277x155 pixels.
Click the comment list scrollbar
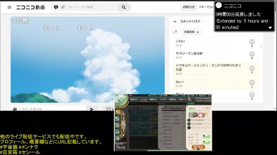coord(261,46)
